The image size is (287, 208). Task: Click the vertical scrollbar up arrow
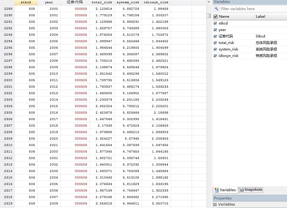click(209, 2)
